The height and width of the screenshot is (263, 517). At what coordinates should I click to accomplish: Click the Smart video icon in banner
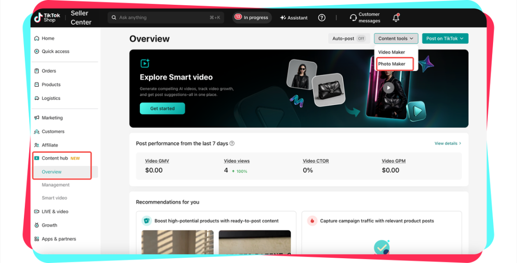click(x=145, y=63)
